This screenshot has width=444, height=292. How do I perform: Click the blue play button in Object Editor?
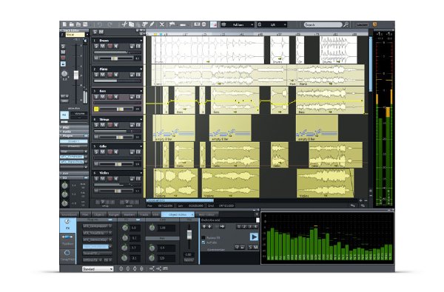click(254, 237)
